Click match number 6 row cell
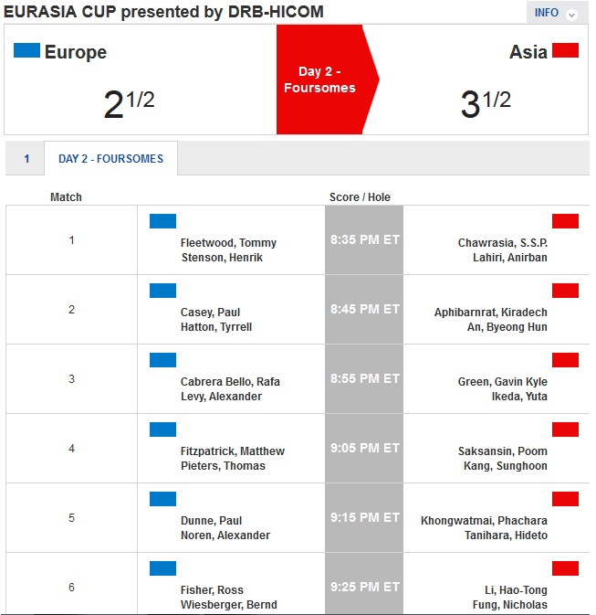 point(71,587)
